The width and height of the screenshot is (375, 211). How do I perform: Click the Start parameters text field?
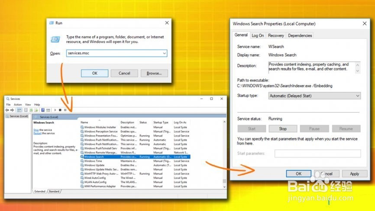coord(317,153)
